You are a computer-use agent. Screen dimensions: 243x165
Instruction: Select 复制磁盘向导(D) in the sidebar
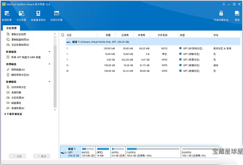[20, 39]
